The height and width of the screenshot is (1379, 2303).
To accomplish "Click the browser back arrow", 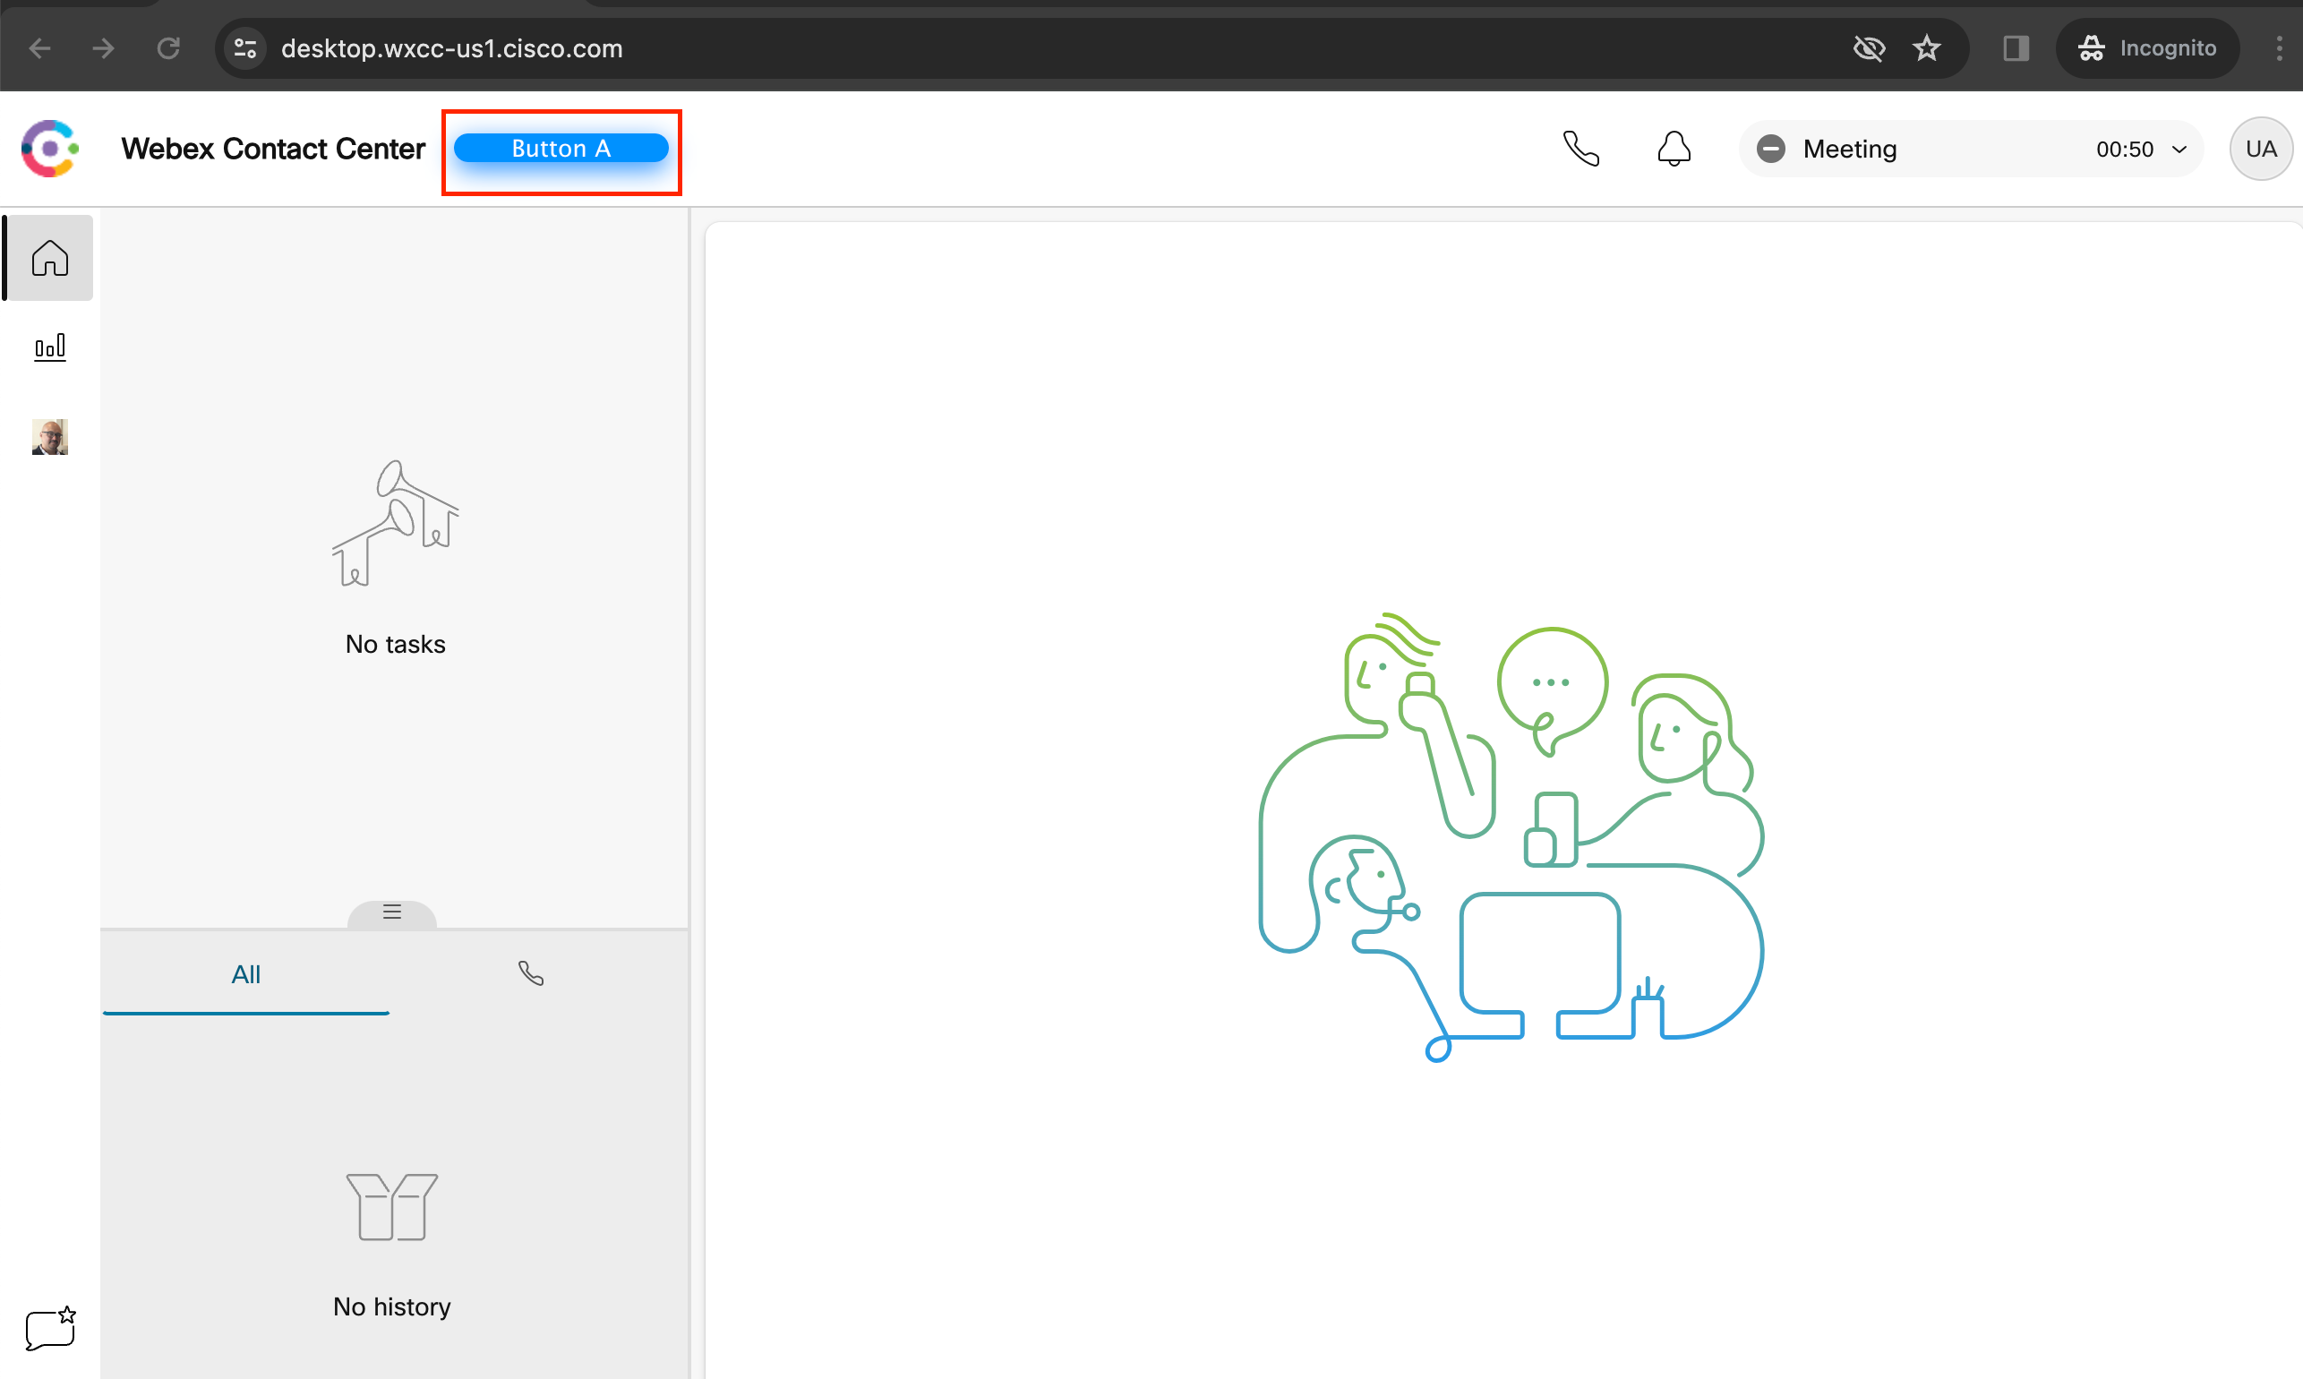I will tap(40, 48).
